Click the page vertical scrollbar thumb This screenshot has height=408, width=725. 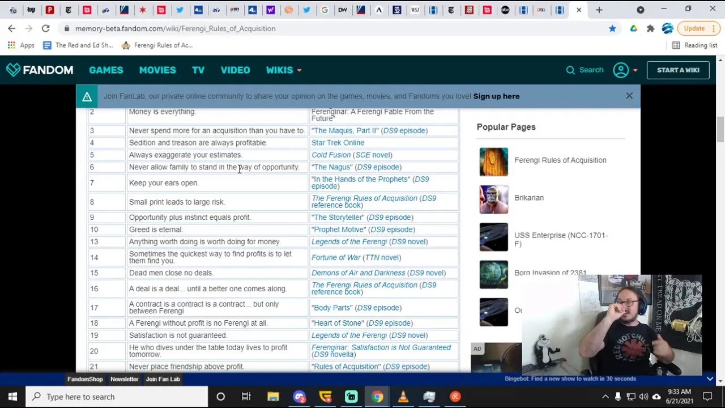coord(720,129)
